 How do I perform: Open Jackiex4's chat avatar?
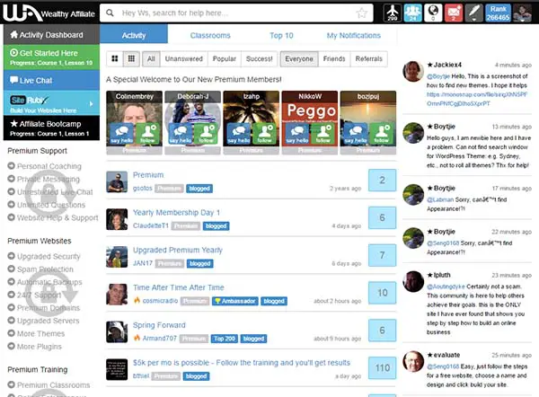click(413, 72)
